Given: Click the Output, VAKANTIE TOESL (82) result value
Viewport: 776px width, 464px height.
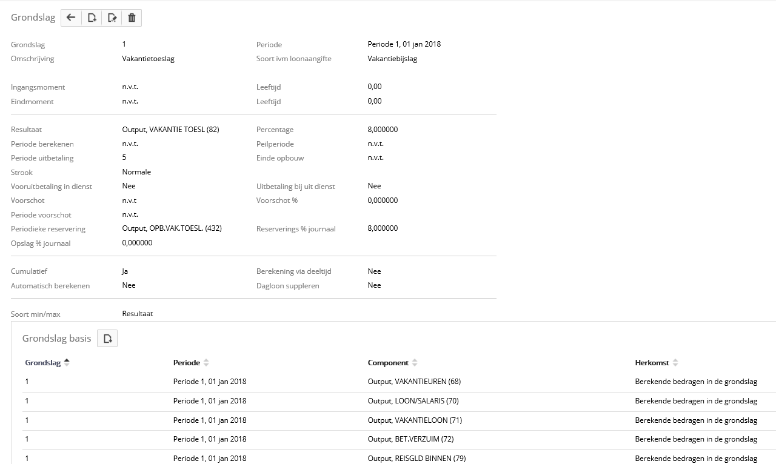Looking at the screenshot, I should (170, 130).
